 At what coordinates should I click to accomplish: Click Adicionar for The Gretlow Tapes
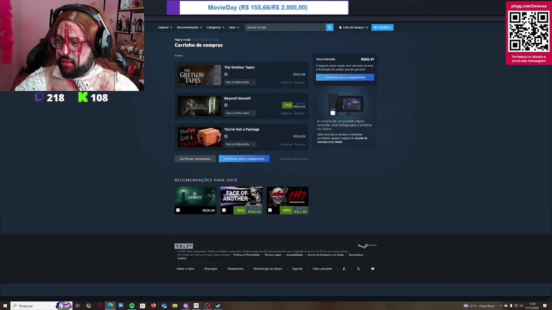[x=286, y=82]
